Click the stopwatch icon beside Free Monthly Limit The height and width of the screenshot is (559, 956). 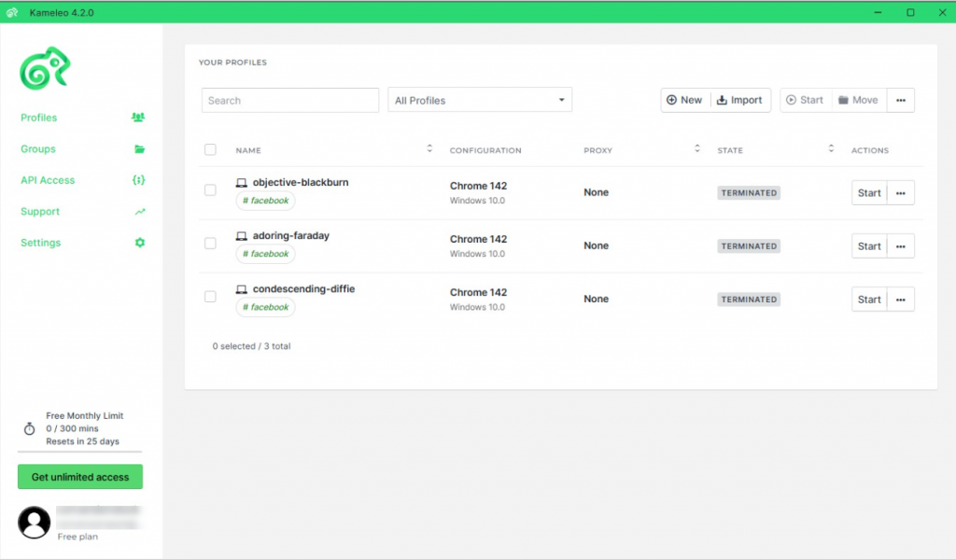click(x=29, y=429)
